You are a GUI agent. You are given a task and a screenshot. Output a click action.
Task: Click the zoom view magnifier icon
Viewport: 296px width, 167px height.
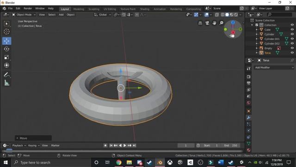pos(221,23)
